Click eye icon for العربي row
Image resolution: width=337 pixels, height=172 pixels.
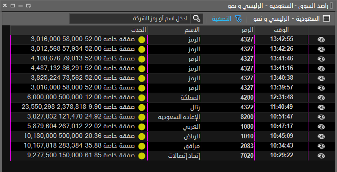321,127
